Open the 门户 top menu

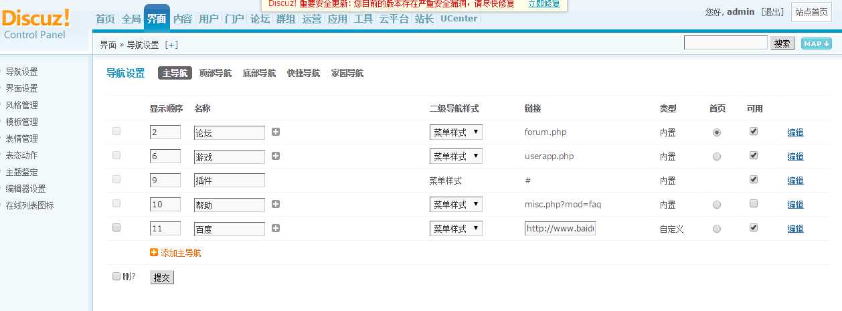coord(234,19)
